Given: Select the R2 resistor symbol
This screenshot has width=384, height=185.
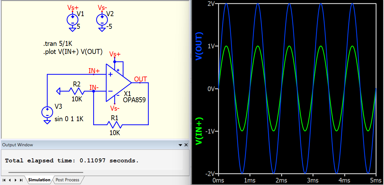Looking at the screenshot, I should tap(76, 91).
